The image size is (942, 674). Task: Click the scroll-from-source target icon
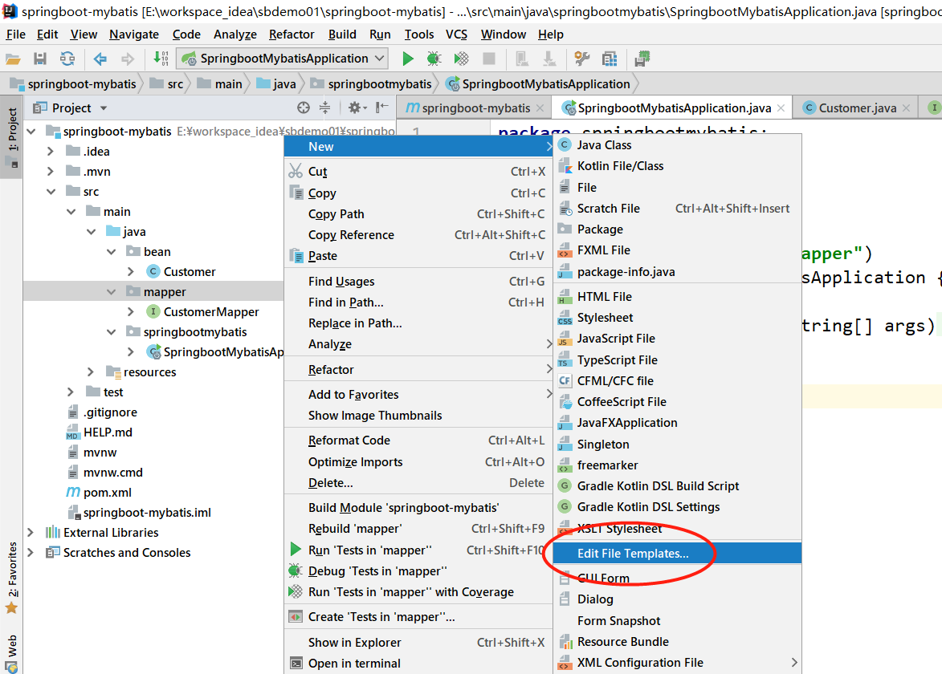tap(304, 108)
